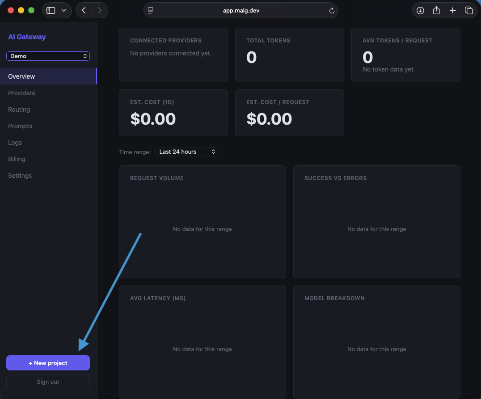Open the Safari downloads icon

[420, 10]
